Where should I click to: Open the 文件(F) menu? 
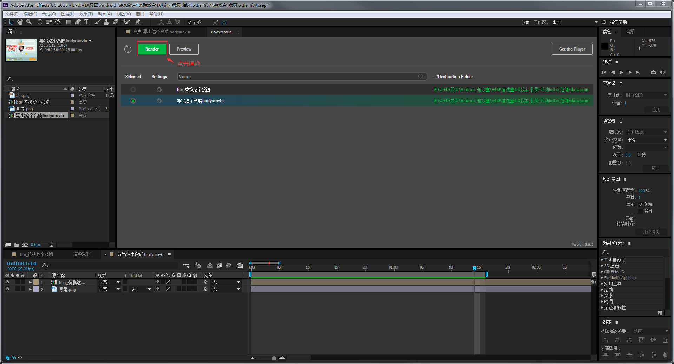click(12, 14)
